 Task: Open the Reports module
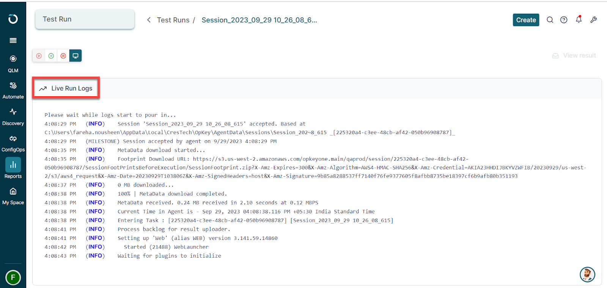click(x=13, y=169)
